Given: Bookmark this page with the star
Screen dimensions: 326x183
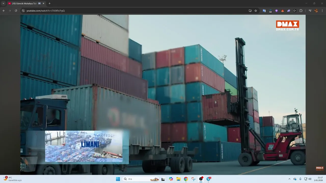Looking at the screenshot, I should pyautogui.click(x=256, y=11).
